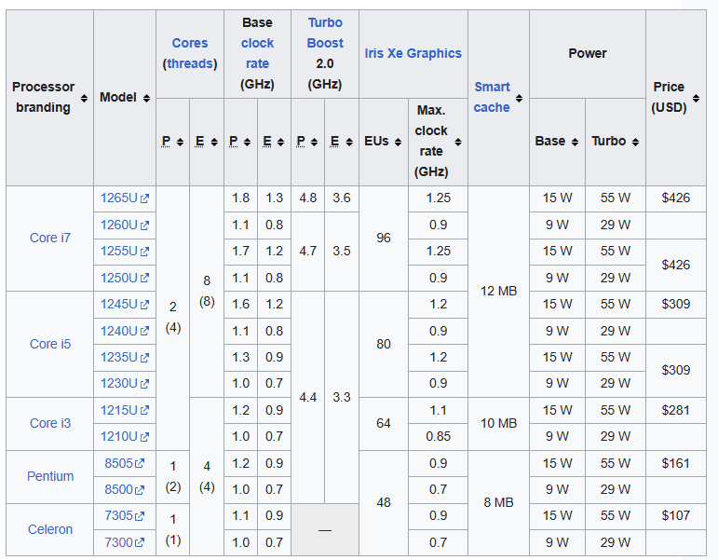Image resolution: width=718 pixels, height=560 pixels.
Task: Open the visited Celeron 7300 link
Action: tap(125, 542)
